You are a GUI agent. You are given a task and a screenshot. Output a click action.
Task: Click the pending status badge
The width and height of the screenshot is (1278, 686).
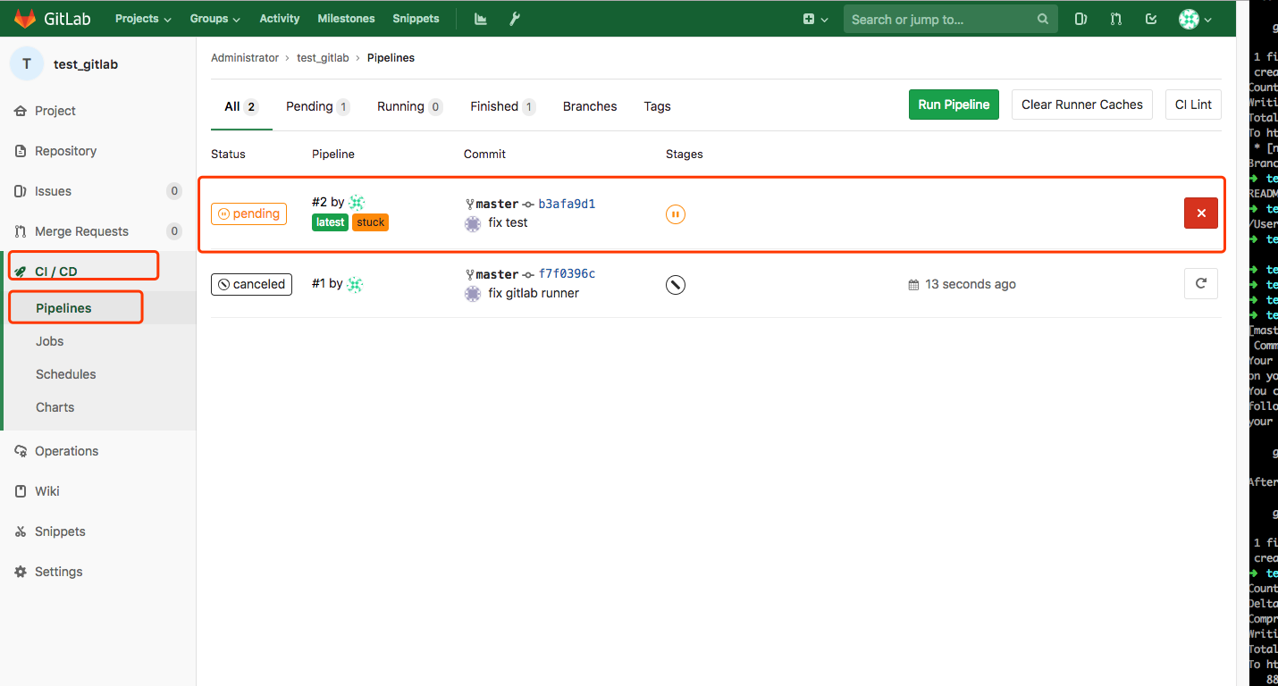pos(248,213)
